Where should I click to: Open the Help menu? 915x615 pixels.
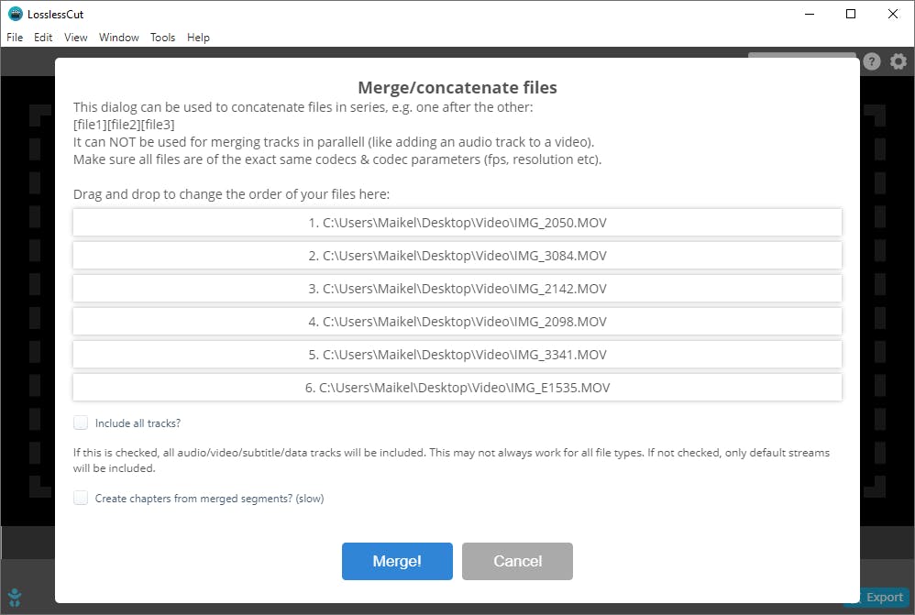coord(198,38)
